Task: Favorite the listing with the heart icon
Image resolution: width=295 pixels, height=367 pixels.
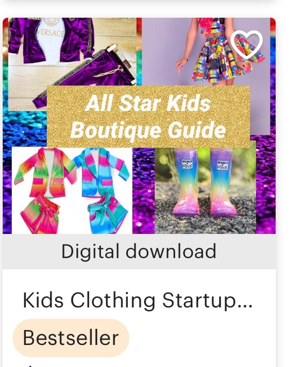Action: 247,45
